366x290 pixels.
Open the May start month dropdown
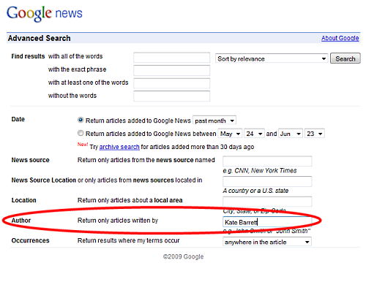click(x=230, y=134)
